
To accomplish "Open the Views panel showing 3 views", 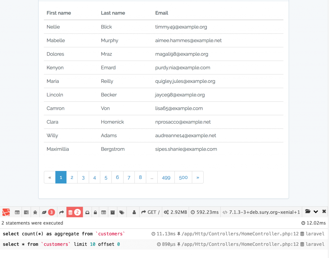I will (46, 212).
